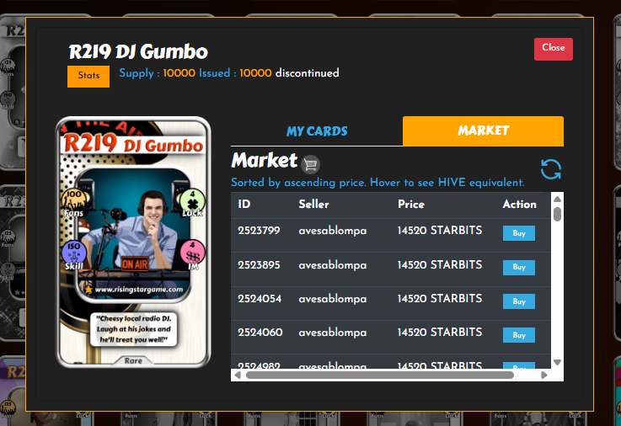621x426 pixels.
Task: Click ID cell 2523895
Action: [259, 264]
